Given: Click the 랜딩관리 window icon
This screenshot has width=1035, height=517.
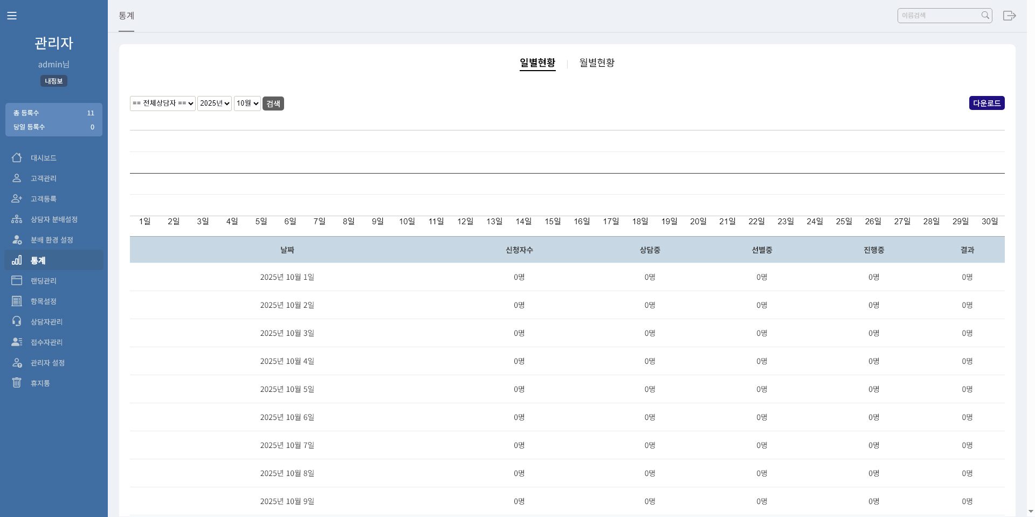Looking at the screenshot, I should (17, 281).
